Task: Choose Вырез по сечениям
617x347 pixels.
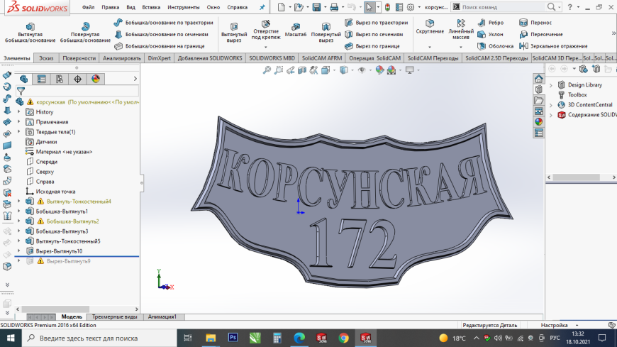Action: click(x=374, y=34)
